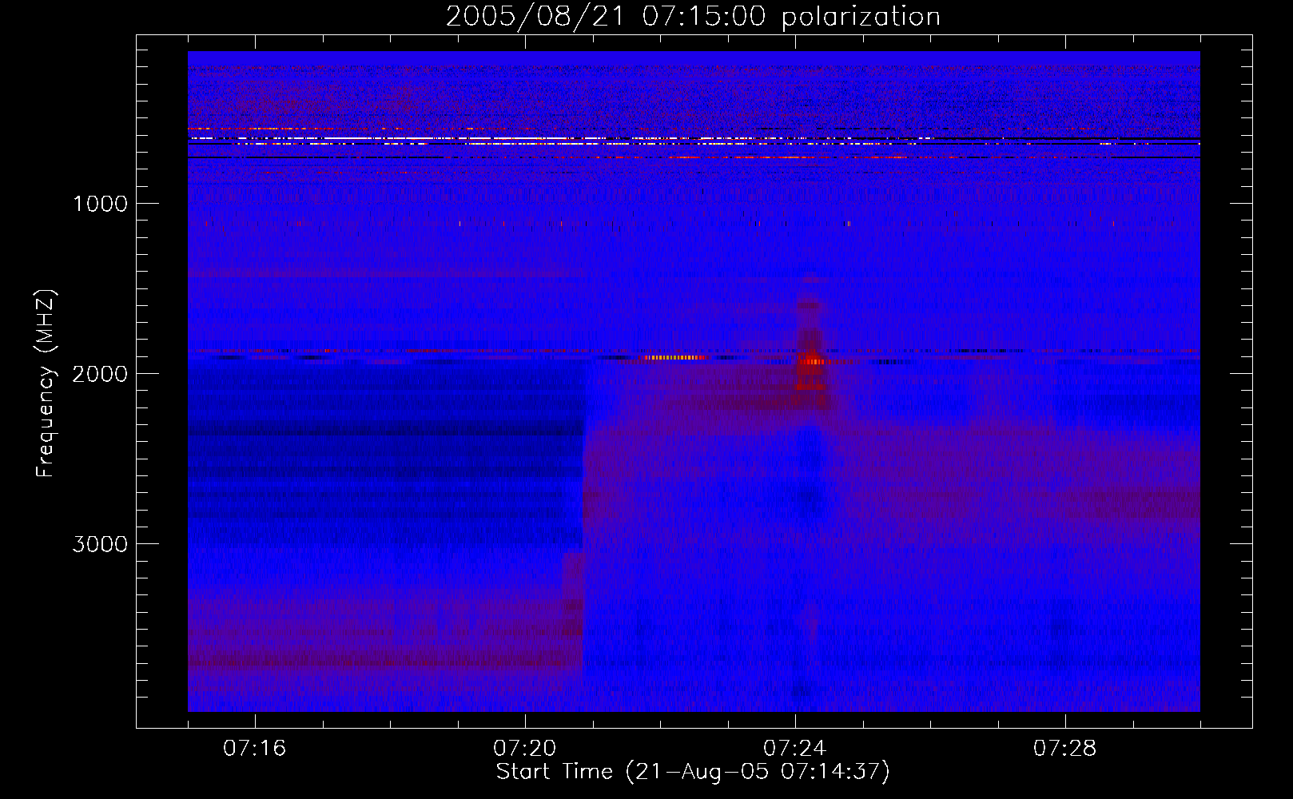Click the 07:20 time tick label
The image size is (1293, 799).
tap(525, 749)
